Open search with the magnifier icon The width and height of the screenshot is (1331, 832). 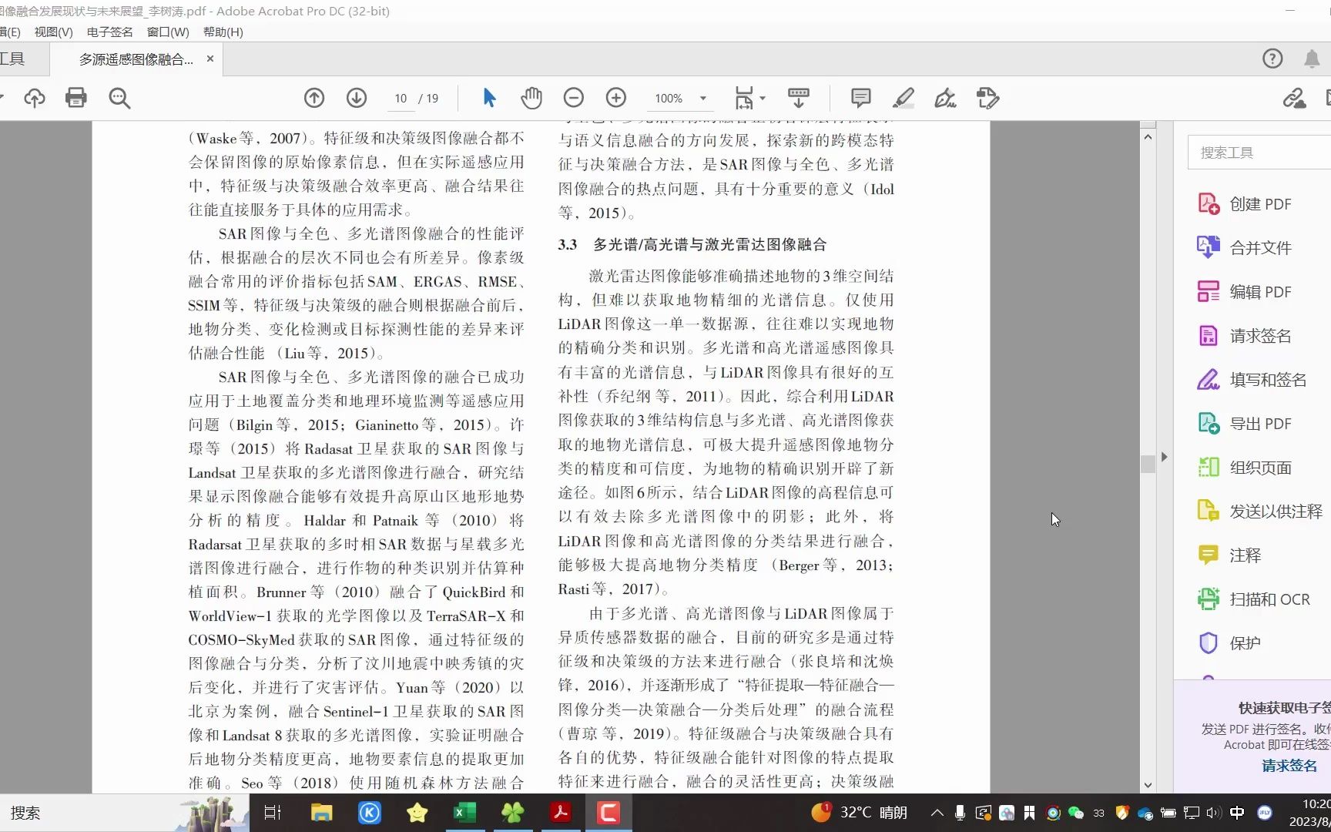click(119, 98)
